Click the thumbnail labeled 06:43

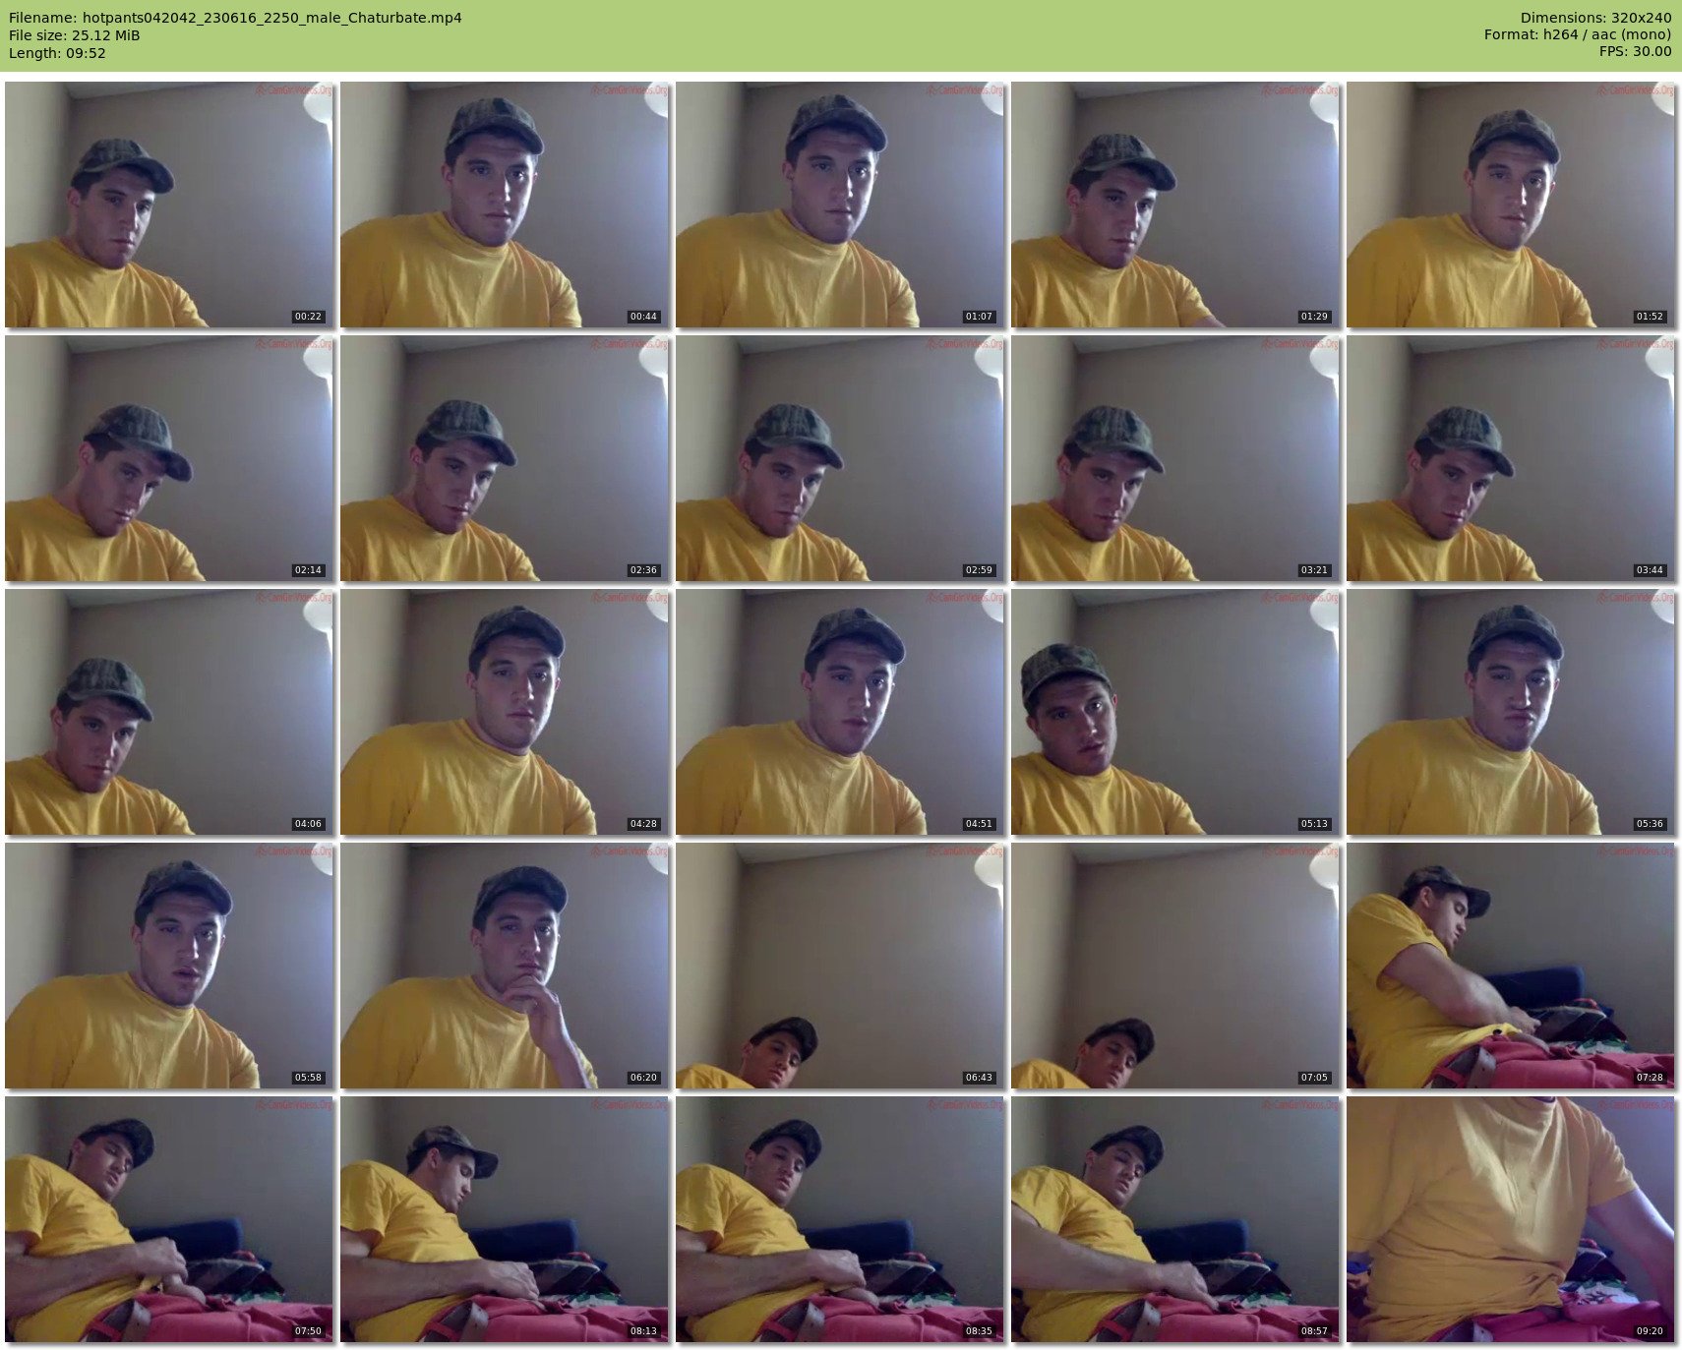click(840, 966)
